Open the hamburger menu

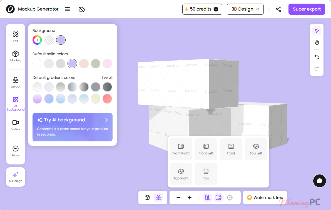point(67,9)
